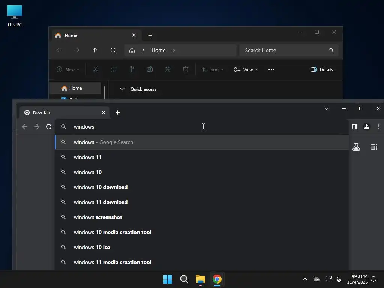The height and width of the screenshot is (288, 384).
Task: Select the 'windows 10 iso' suggestion
Action: tap(202, 247)
